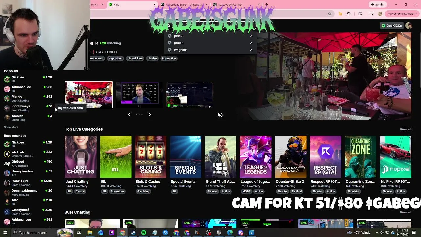Click the icepoisdon tag
Screen dimensions: 421x237
[115, 58]
